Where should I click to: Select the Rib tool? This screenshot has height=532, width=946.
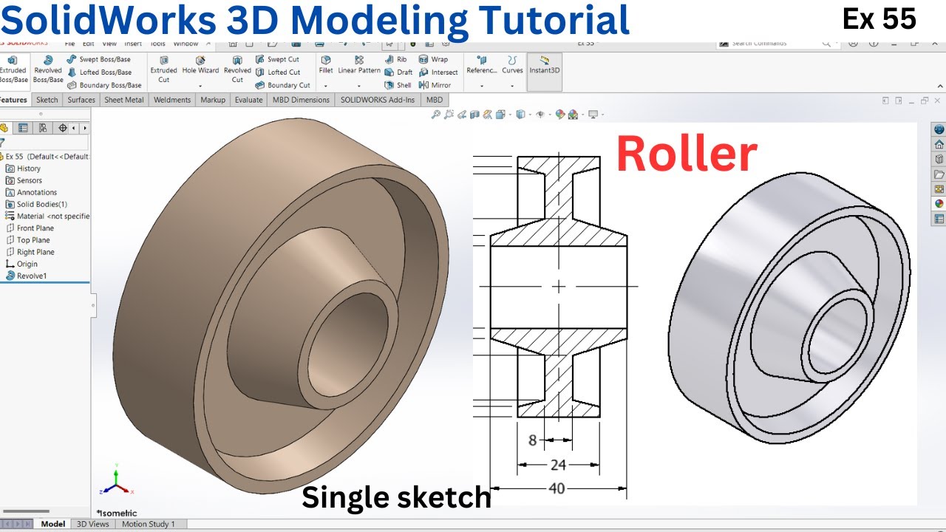395,59
